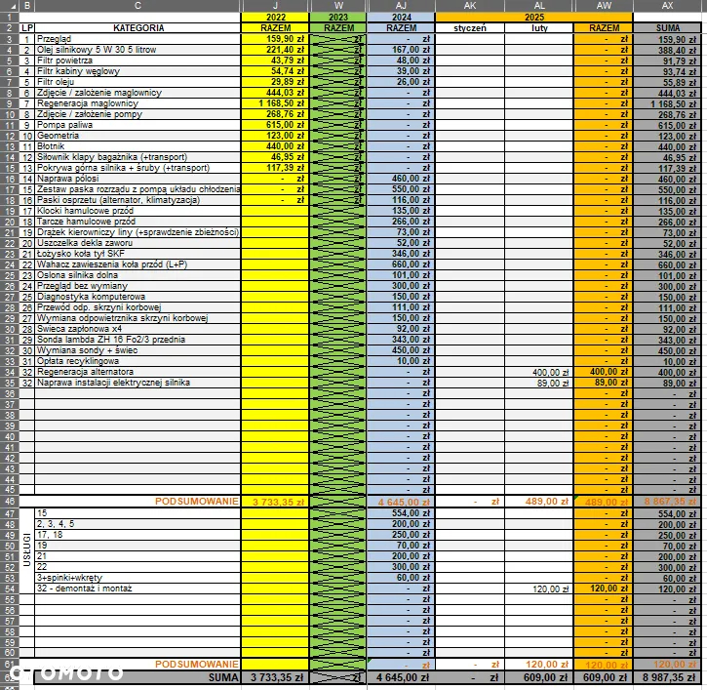
Task: Select the Filtr kabiny węglowy cell
Action: (137, 71)
